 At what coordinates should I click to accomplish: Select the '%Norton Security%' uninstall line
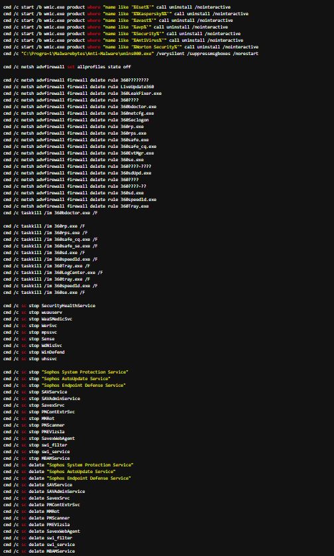(131, 47)
